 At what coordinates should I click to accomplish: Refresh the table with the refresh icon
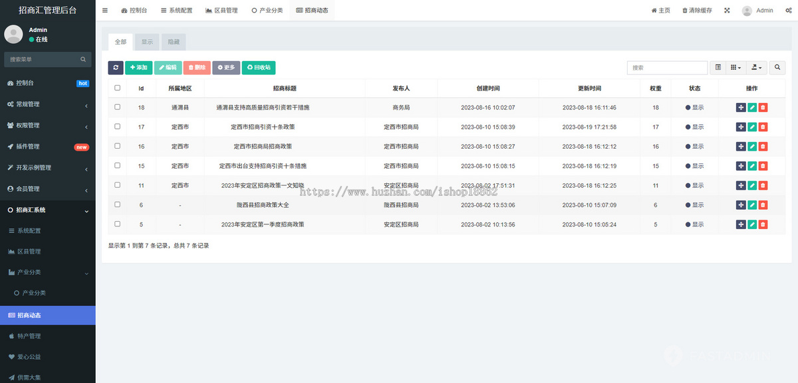click(116, 67)
